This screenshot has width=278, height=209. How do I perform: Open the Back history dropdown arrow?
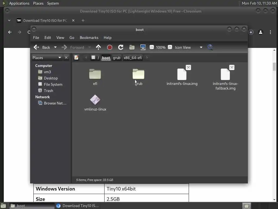coord(55,47)
